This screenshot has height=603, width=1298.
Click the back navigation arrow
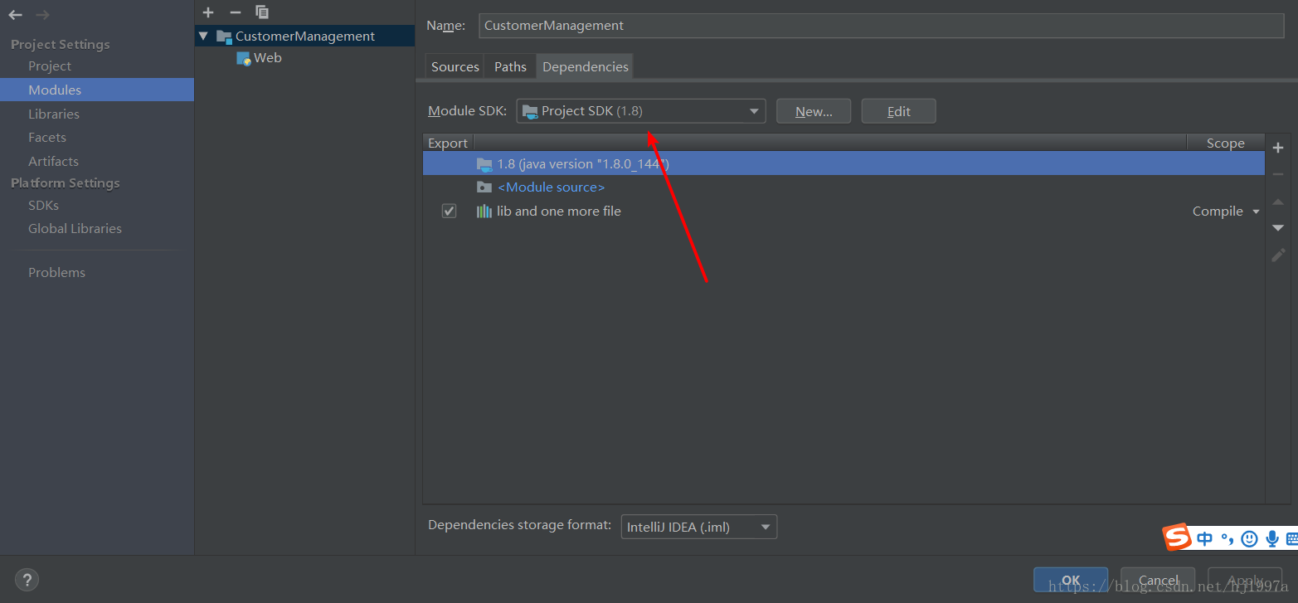coord(15,15)
